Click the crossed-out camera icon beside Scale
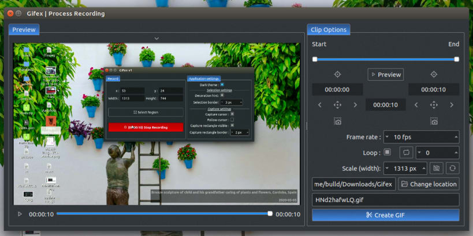The height and width of the screenshot is (236, 473). (x=436, y=168)
